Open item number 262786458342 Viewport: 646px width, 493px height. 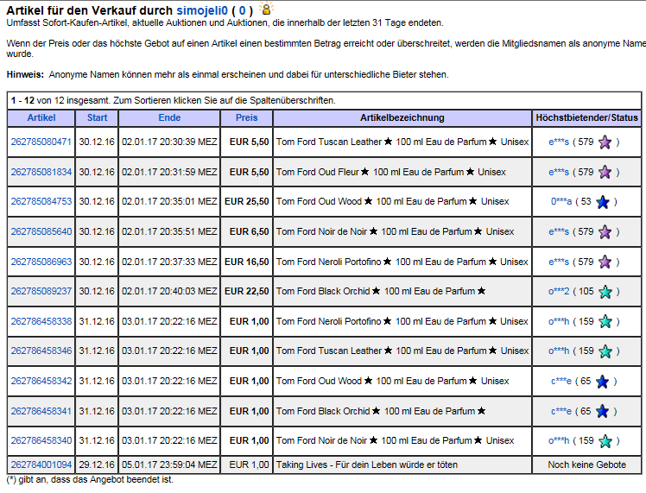click(x=41, y=382)
